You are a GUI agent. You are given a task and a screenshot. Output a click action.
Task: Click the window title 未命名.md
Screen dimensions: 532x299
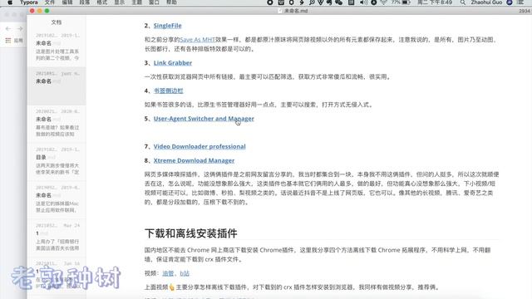[x=296, y=11]
